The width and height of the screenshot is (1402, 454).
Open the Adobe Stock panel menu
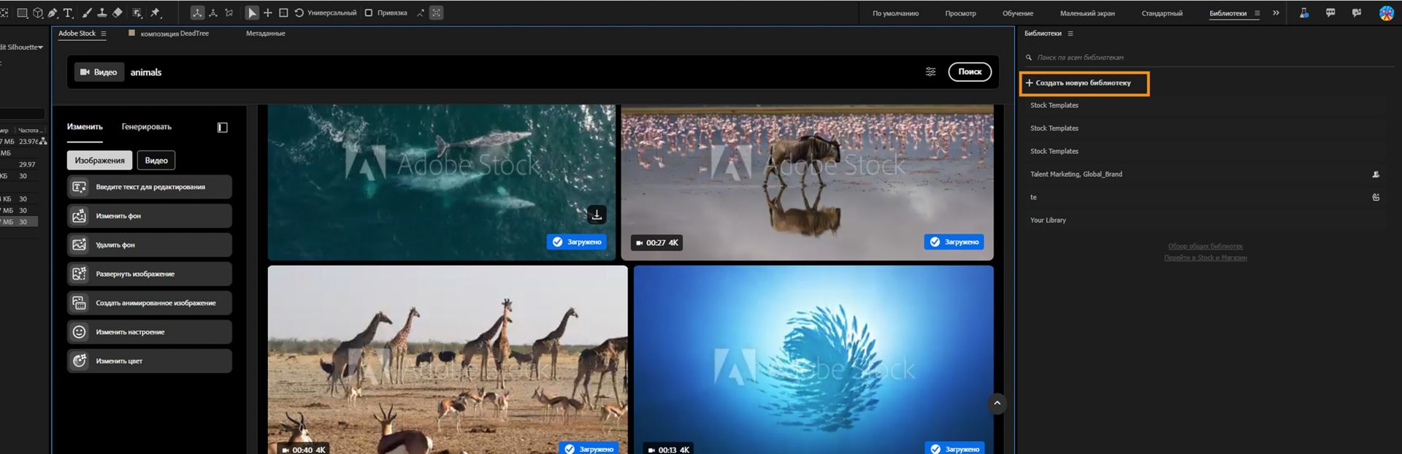point(104,34)
